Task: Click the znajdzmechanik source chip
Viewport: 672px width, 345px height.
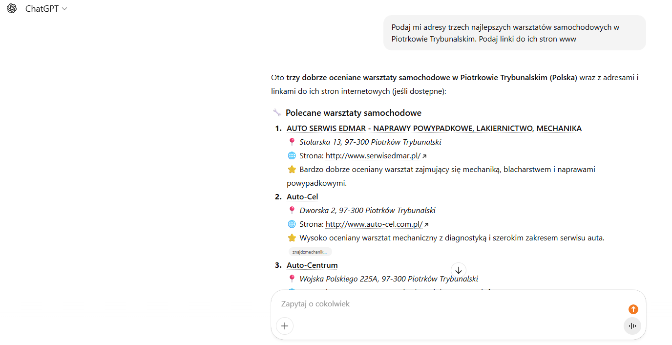Action: click(x=310, y=251)
